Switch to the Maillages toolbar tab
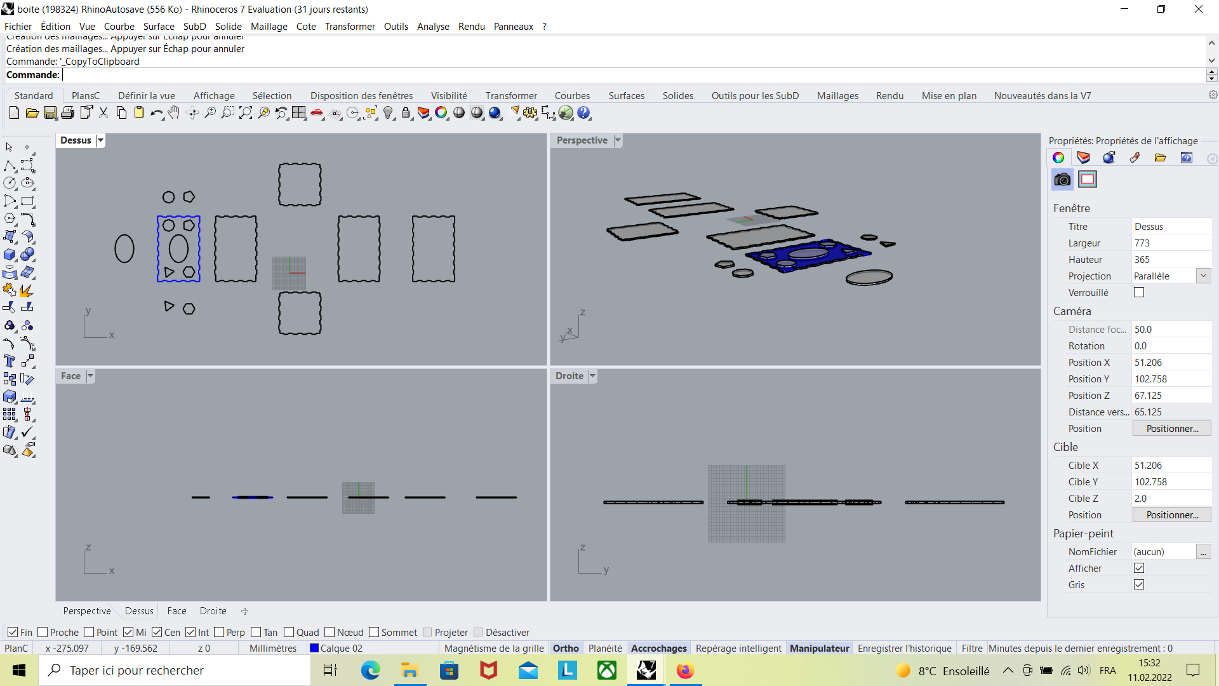 tap(837, 96)
